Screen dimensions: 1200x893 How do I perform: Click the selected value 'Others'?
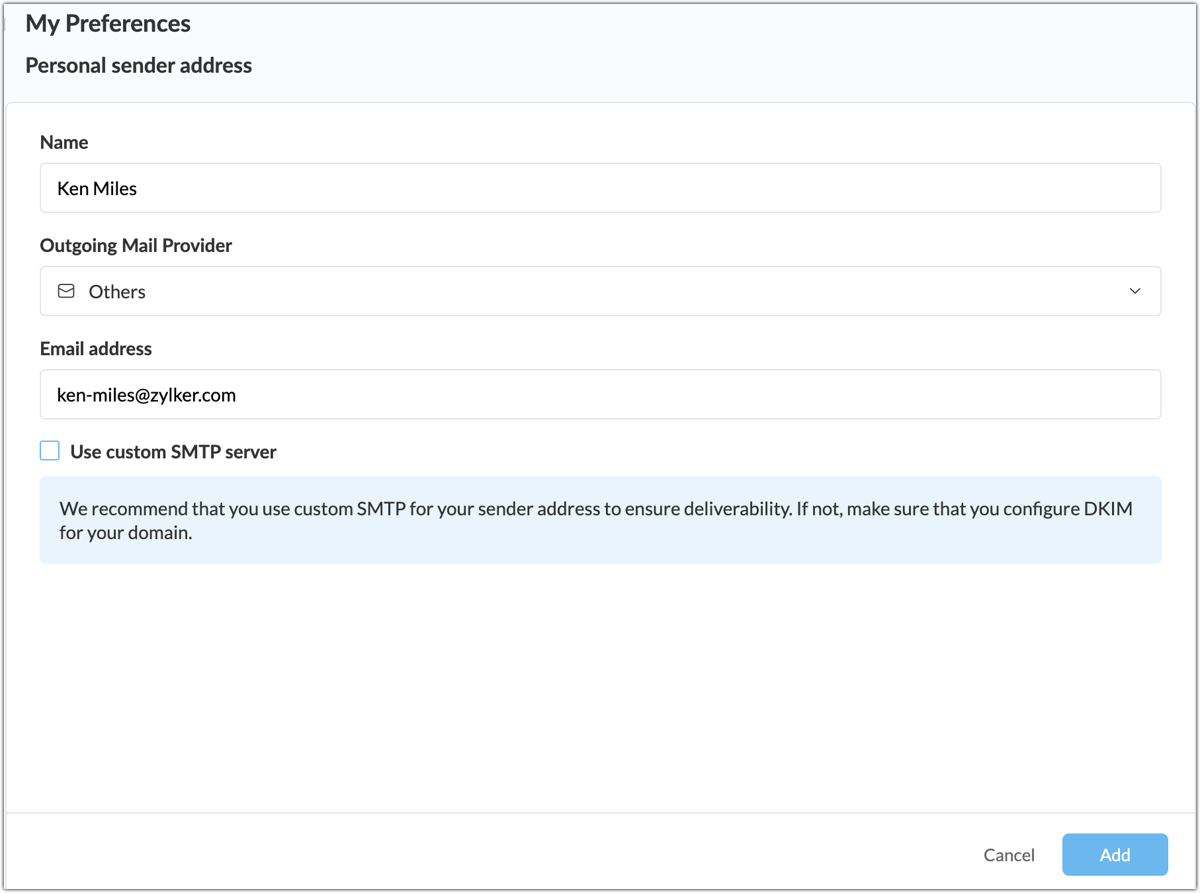117,292
